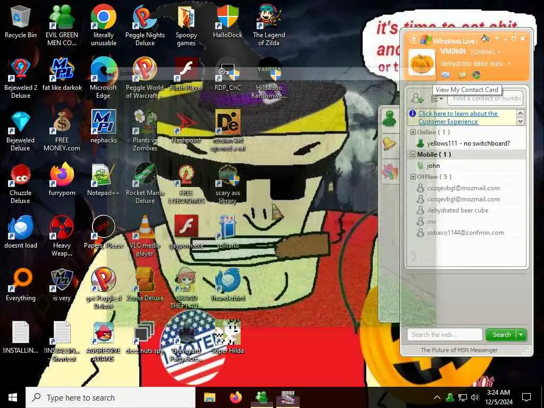The image size is (544, 408).
Task: Click the Search the web field
Action: [445, 335]
